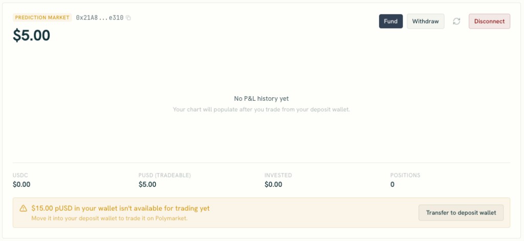Refresh balances using the circular arrows icon
Screen dimensions: 524x241
point(456,21)
